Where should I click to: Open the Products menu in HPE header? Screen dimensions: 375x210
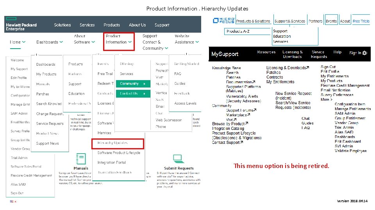[112, 25]
